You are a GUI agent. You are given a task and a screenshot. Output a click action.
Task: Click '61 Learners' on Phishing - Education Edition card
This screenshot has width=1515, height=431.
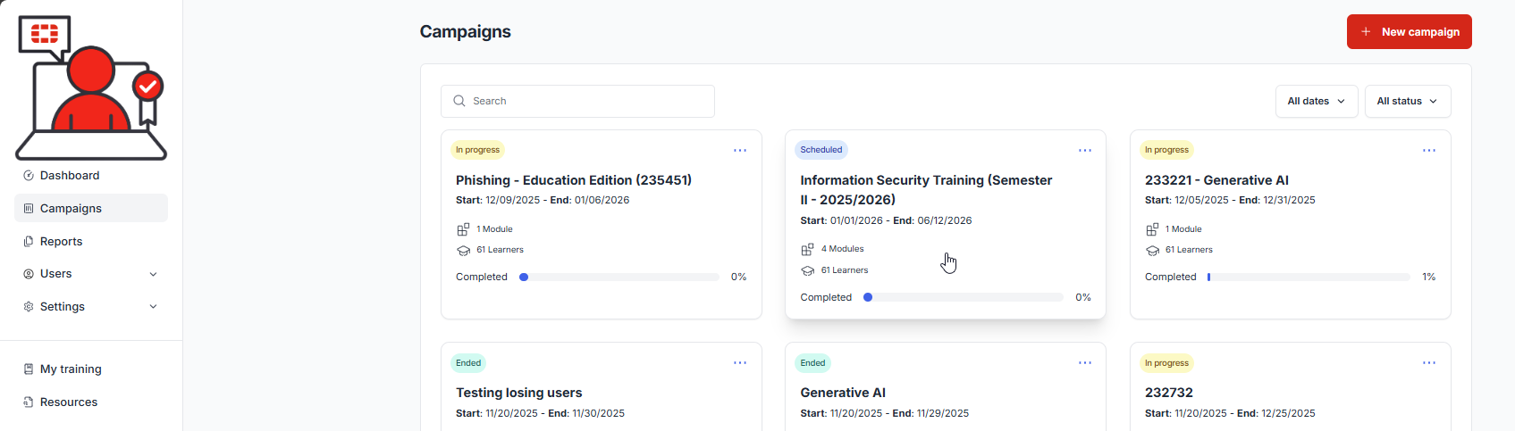[500, 250]
